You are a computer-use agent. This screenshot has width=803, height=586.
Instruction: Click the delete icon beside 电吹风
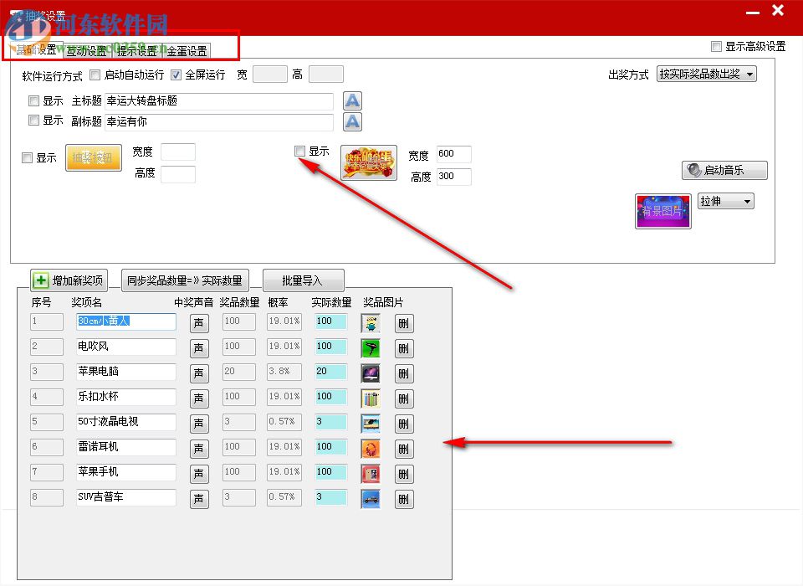point(404,347)
